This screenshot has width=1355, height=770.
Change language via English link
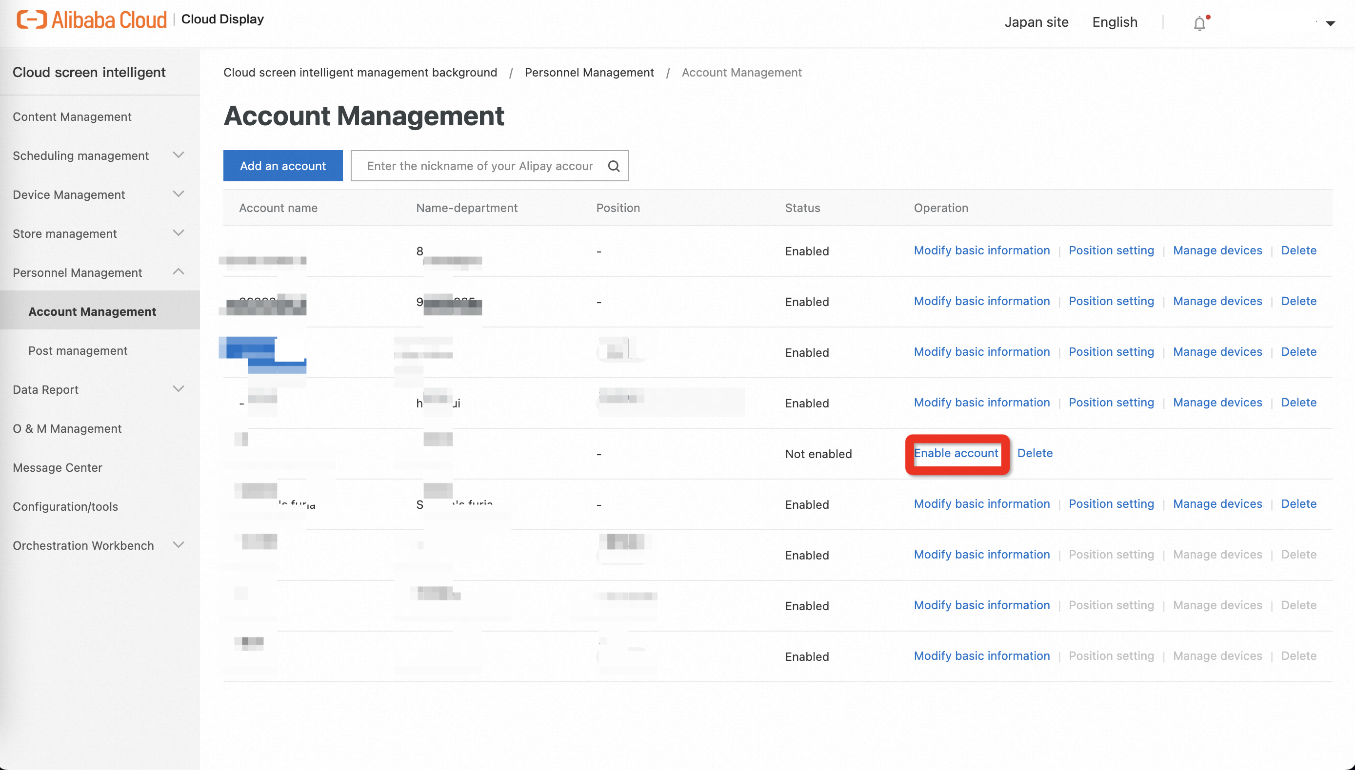(x=1115, y=22)
